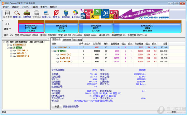
Task: Click the DiskGenius app icon in title bar
Action: point(3,3)
